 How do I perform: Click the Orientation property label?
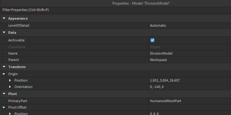click(x=23, y=87)
